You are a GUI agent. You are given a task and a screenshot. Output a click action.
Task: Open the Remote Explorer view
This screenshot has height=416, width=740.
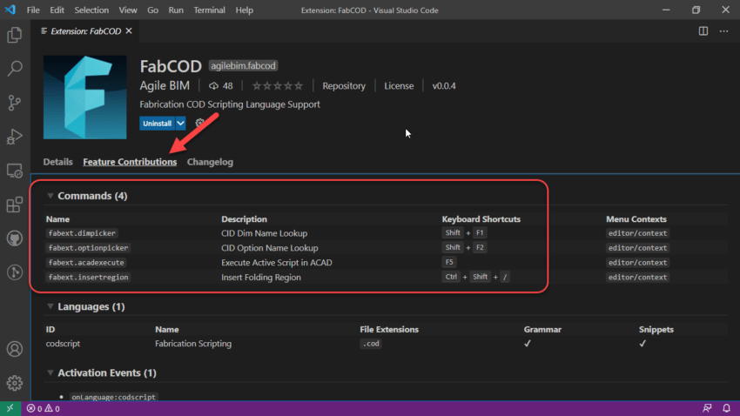tap(15, 171)
